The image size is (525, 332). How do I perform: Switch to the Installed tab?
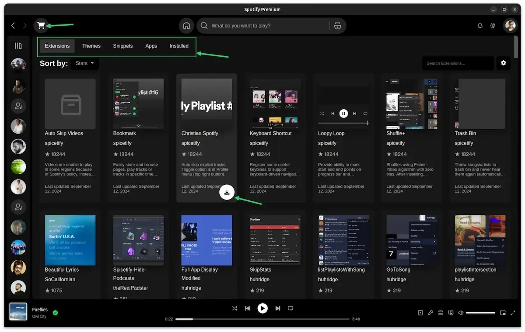[x=179, y=46]
